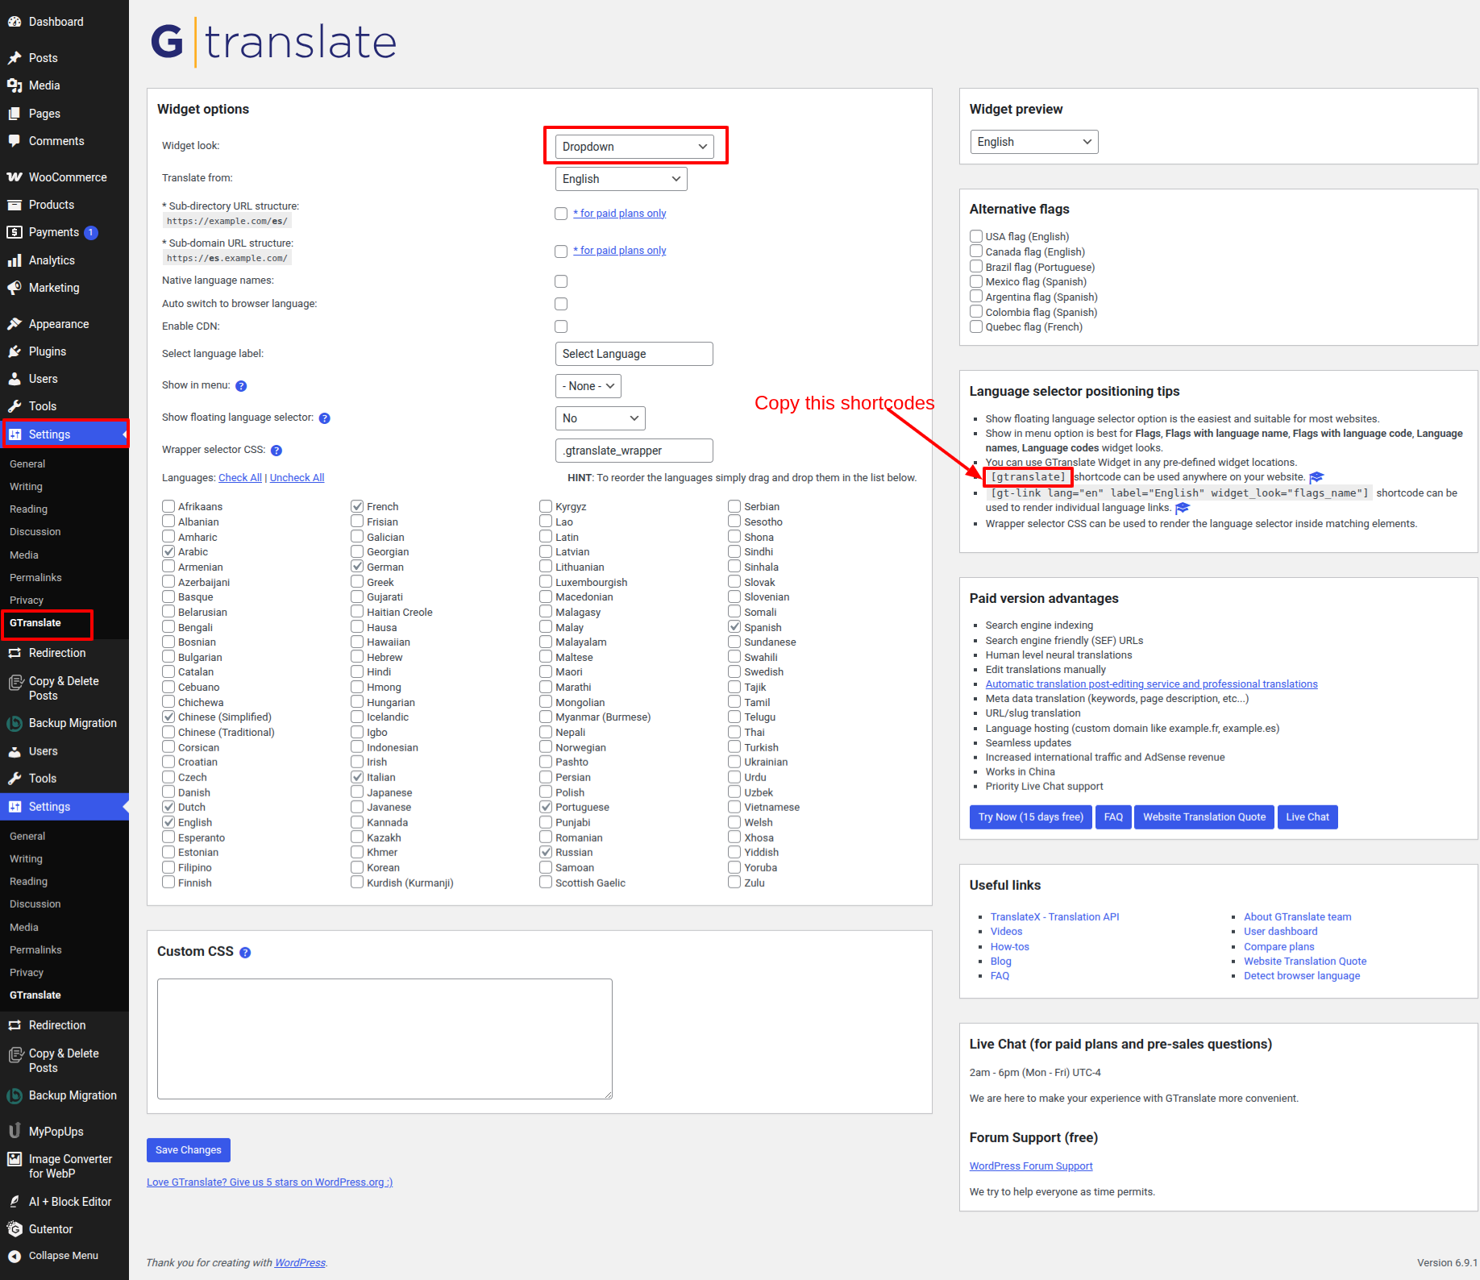Click the Collapse Menu arrow icon

click(x=15, y=1256)
